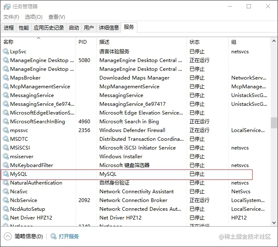Switch to the 启动 tab
The height and width of the screenshot is (247, 278).
pyautogui.click(x=74, y=27)
